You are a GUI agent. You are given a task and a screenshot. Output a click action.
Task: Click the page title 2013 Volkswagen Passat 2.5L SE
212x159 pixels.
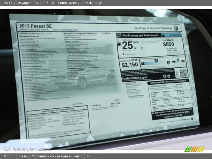(x=29, y=3)
